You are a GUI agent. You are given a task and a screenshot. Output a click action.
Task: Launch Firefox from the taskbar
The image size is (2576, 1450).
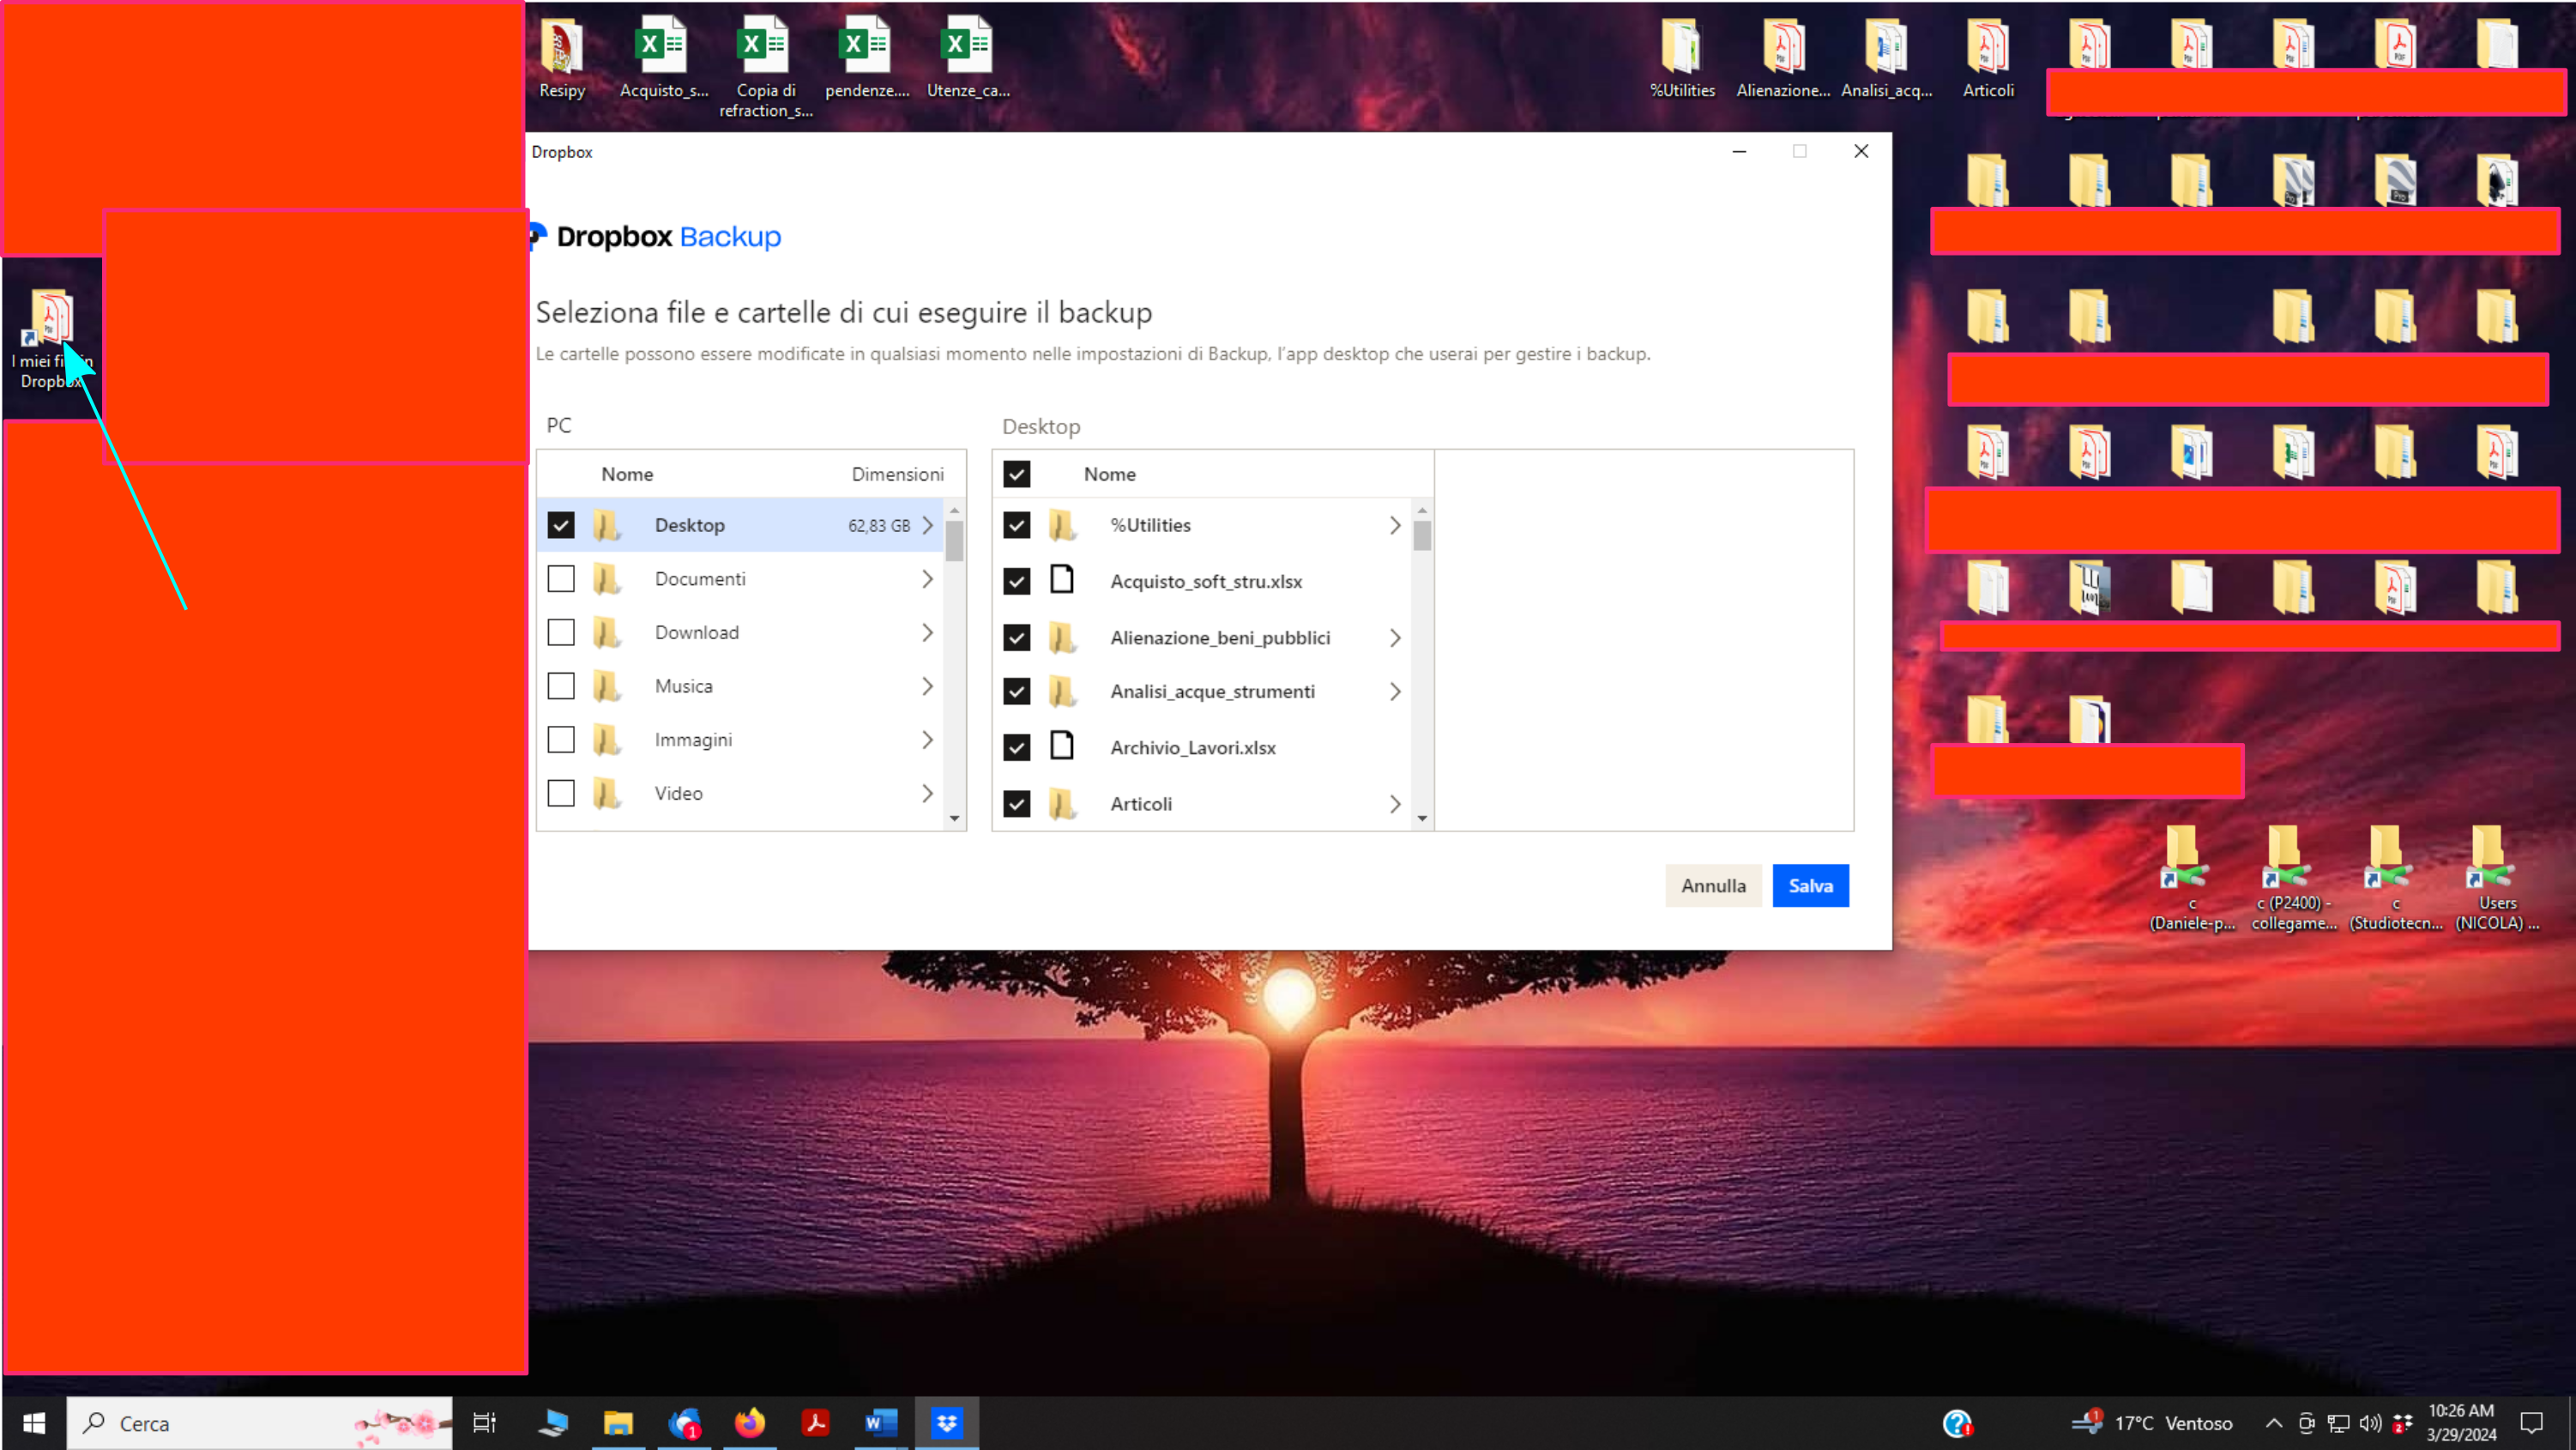click(x=750, y=1422)
